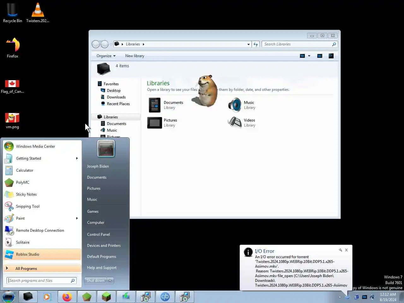Image resolution: width=404 pixels, height=303 pixels.
Task: Launch Roblox Studio from Start menu
Action: coord(42,254)
